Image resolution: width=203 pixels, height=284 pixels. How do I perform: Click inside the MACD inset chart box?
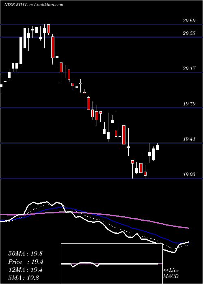click(x=112, y=264)
